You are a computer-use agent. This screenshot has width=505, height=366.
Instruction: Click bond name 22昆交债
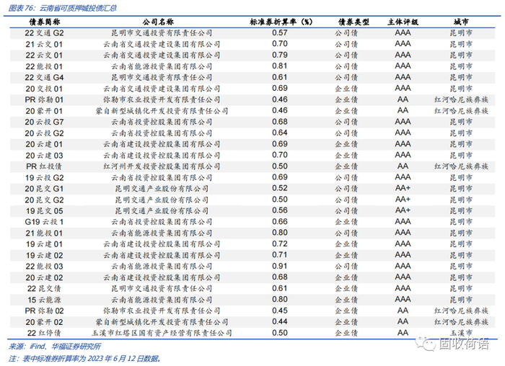click(45, 289)
